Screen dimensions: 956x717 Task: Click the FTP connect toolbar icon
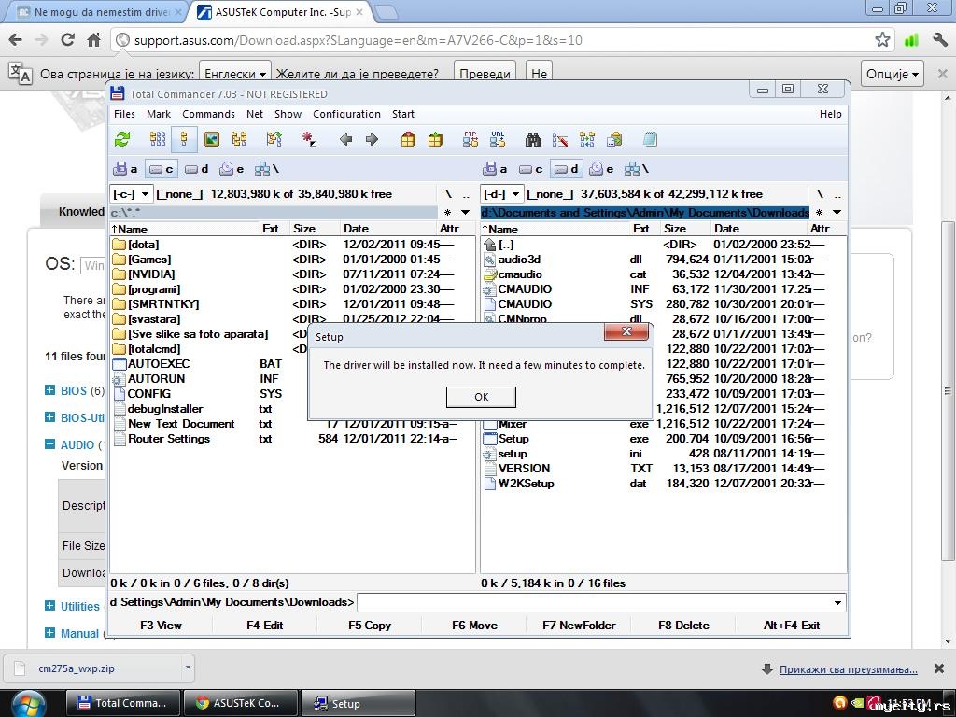[x=471, y=139]
